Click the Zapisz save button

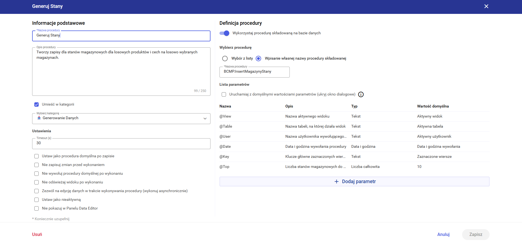pos(475,234)
